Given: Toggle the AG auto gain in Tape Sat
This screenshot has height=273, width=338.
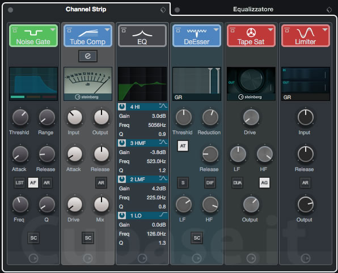Looking at the screenshot, I should tap(264, 183).
